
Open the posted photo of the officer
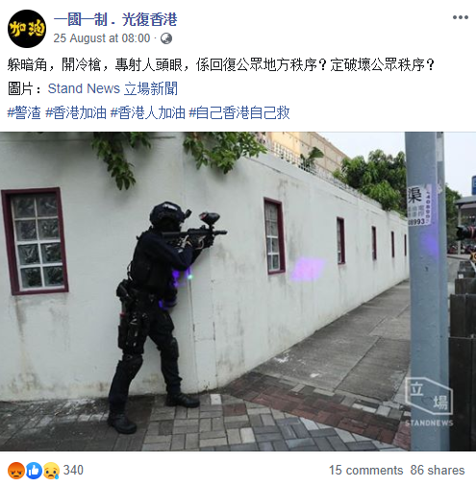238,291
